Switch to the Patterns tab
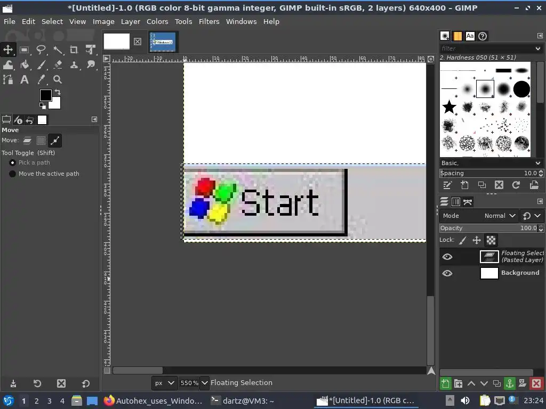Viewport: 546px width, 409px height. coord(457,36)
